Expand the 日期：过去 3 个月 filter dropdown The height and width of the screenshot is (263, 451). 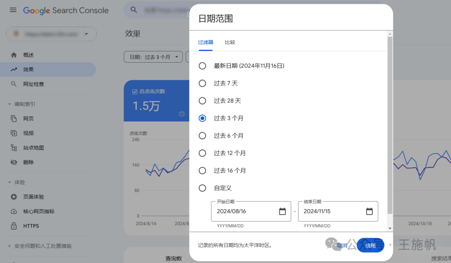pyautogui.click(x=153, y=56)
